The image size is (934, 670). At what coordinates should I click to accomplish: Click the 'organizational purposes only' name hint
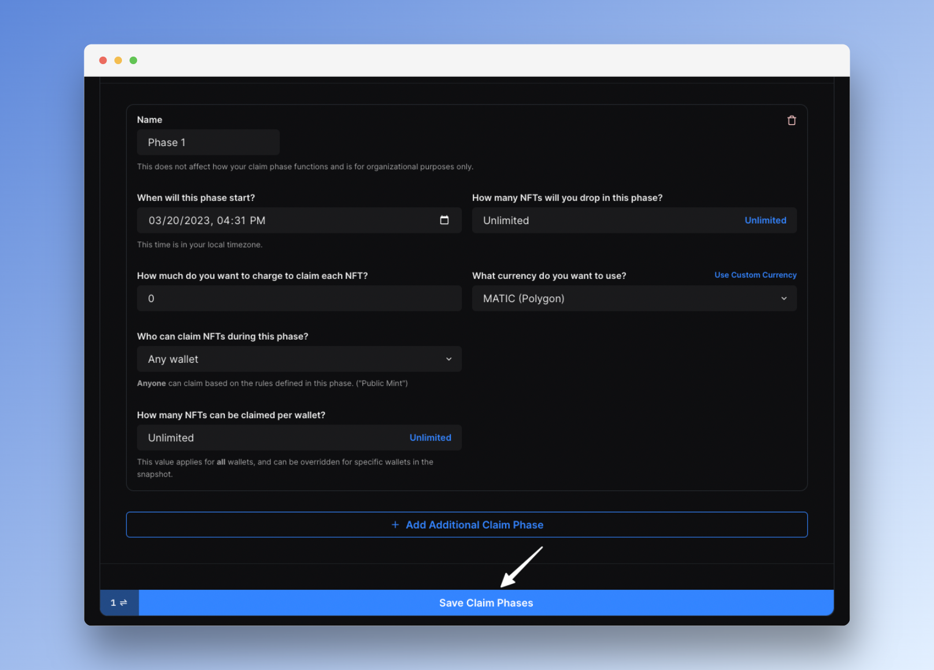pyautogui.click(x=305, y=167)
